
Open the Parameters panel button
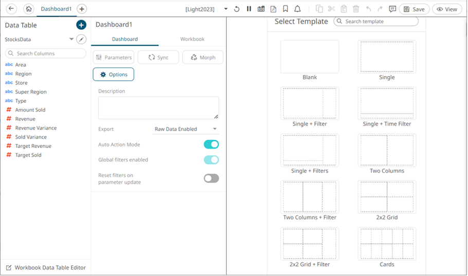[x=114, y=58]
